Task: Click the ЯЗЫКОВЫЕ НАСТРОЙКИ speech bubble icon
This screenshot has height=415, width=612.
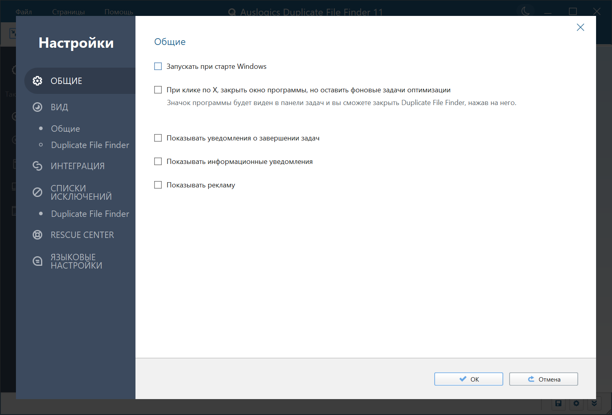Action: click(x=37, y=261)
